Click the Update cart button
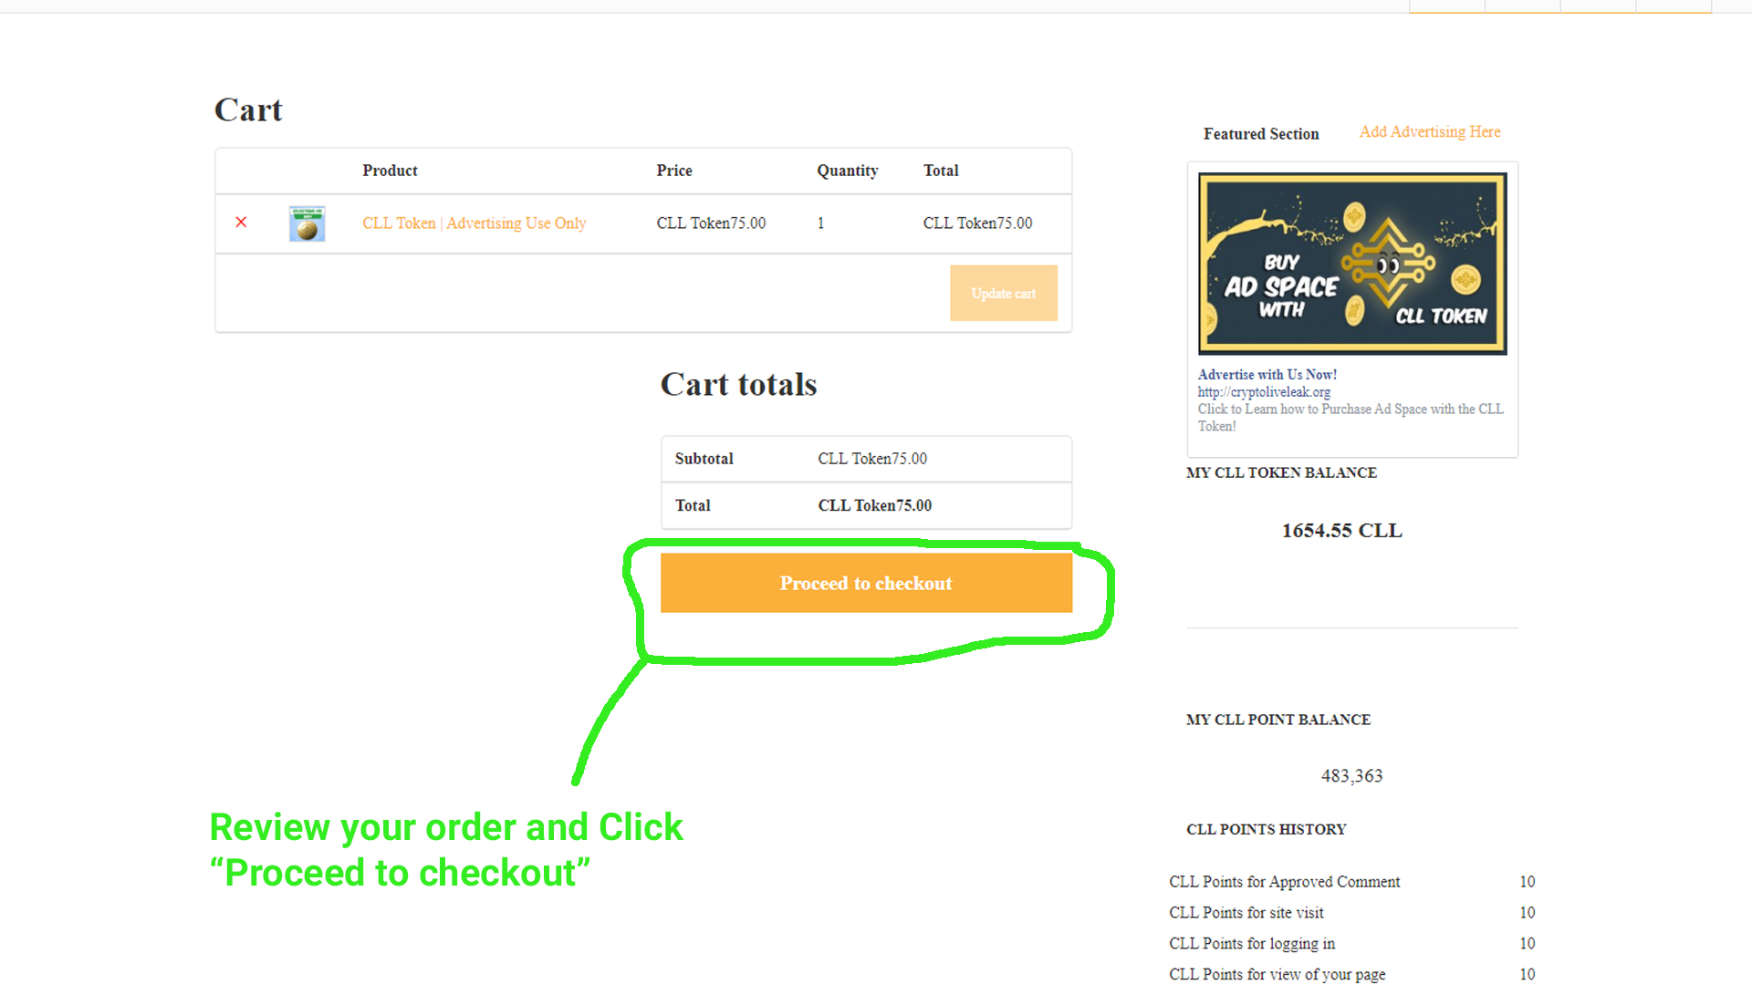This screenshot has width=1752, height=985. pyautogui.click(x=1004, y=293)
